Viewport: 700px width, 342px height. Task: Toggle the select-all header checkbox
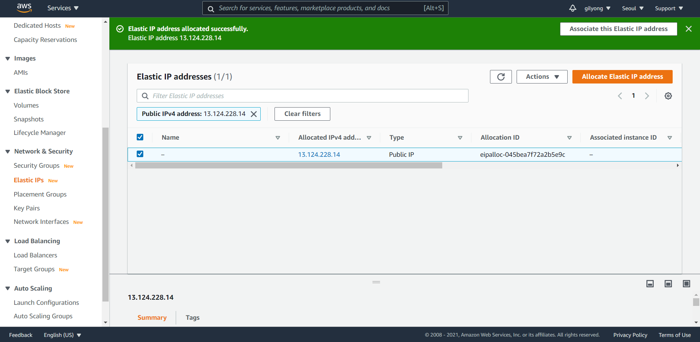(x=140, y=137)
